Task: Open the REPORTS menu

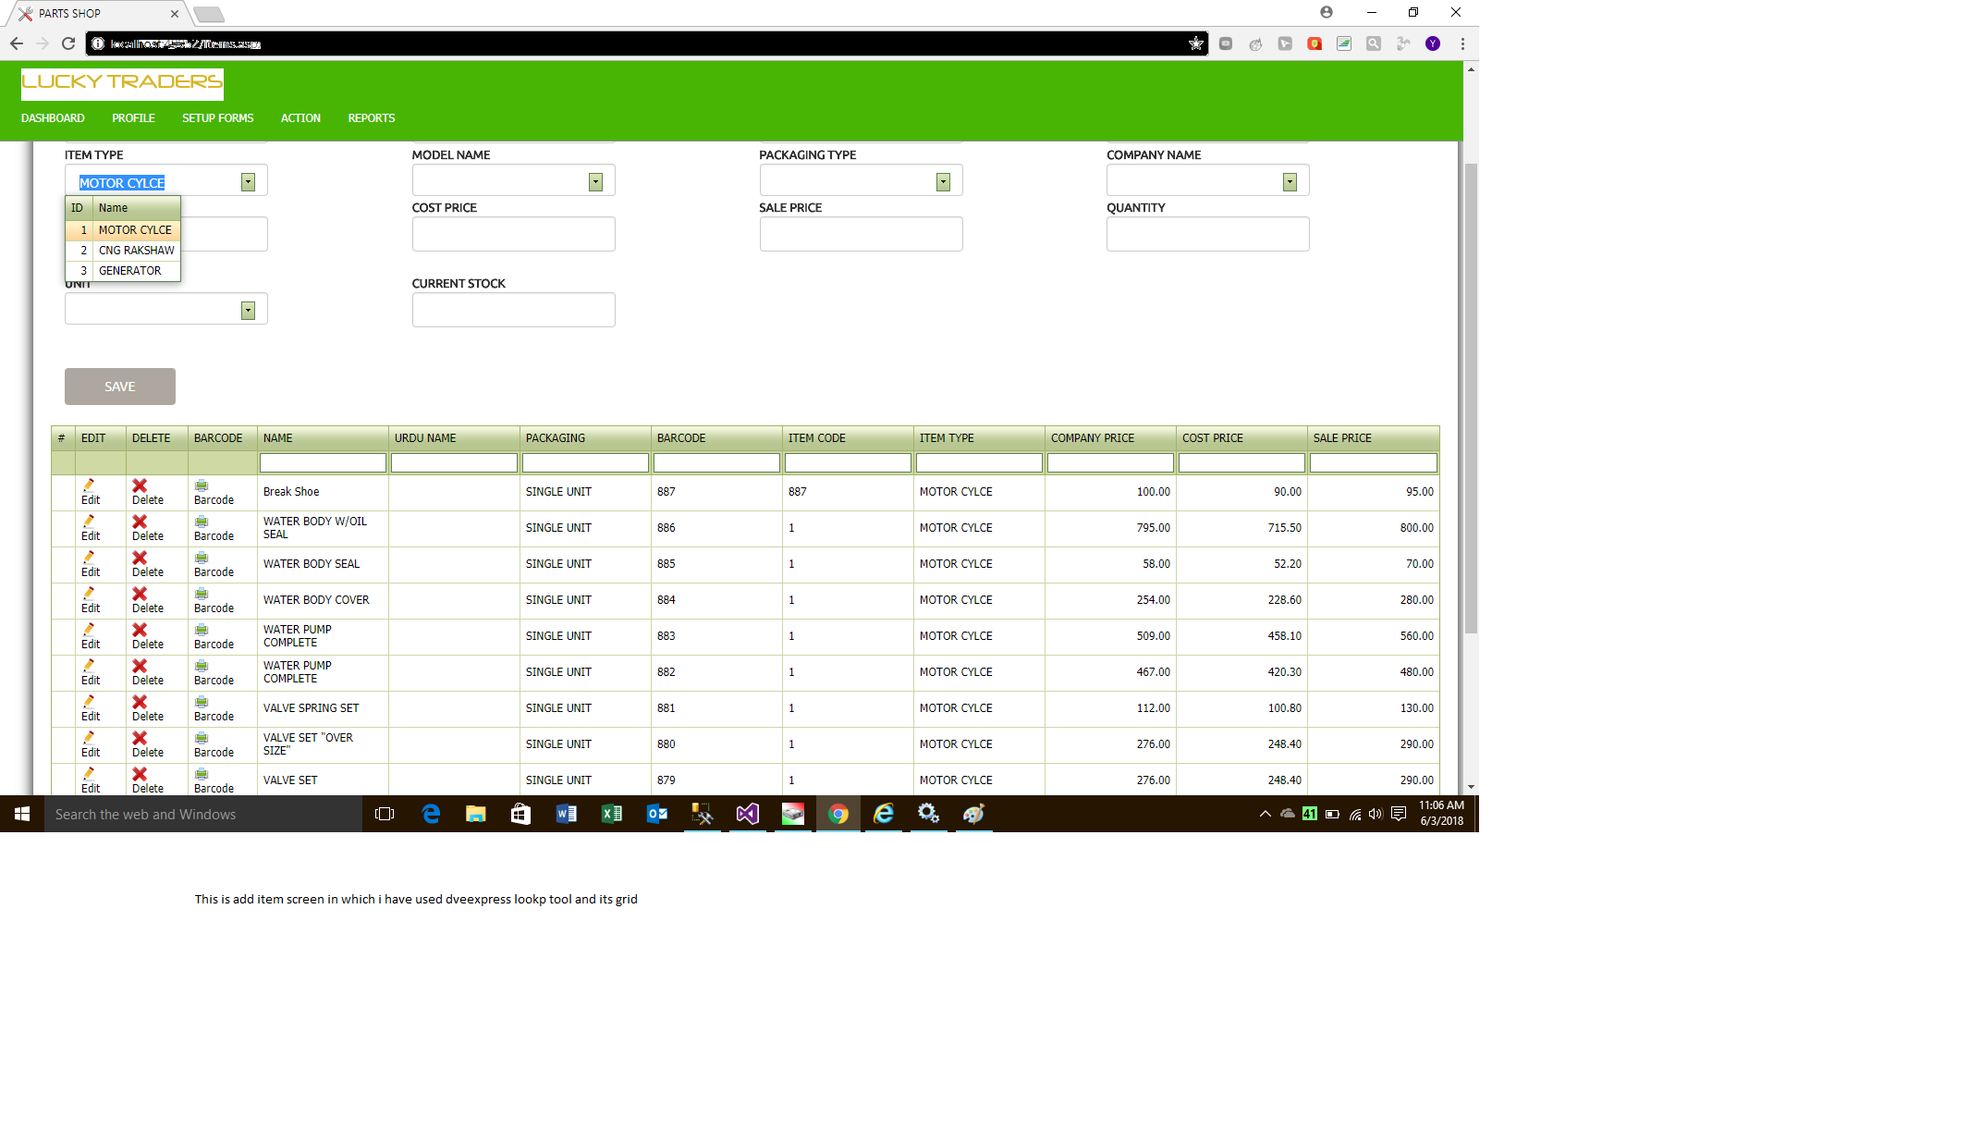Action: pos(372,118)
